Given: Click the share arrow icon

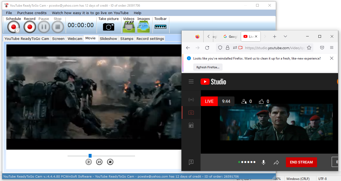Looking at the screenshot, I should (x=276, y=162).
